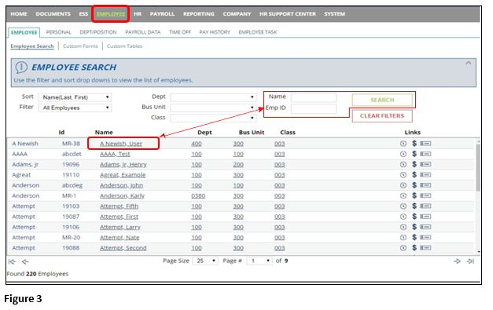Click the CLEAR FILTERS button
Image resolution: width=493 pixels, height=310 pixels.
(x=382, y=116)
